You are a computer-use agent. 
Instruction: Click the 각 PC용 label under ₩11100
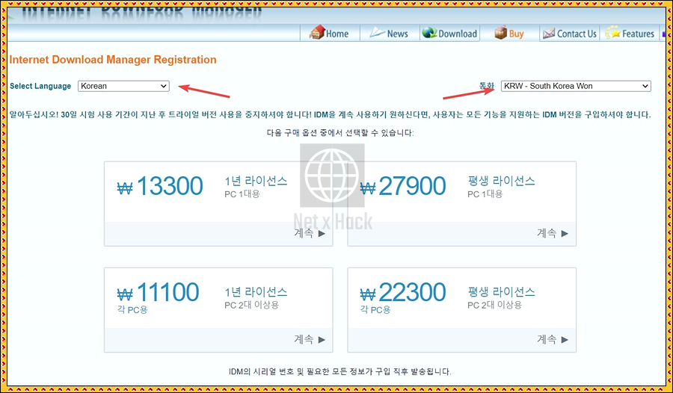coord(132,309)
